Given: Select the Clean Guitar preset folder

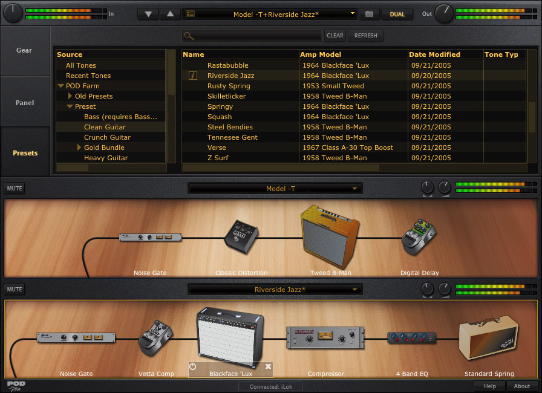Looking at the screenshot, I should click(x=111, y=127).
